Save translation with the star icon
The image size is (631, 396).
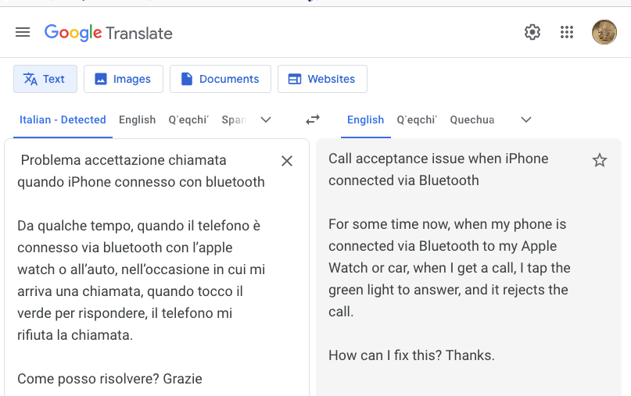[x=600, y=160]
